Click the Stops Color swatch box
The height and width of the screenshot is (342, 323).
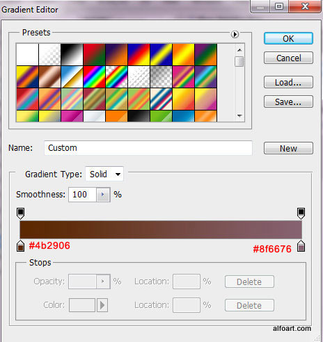coord(82,305)
